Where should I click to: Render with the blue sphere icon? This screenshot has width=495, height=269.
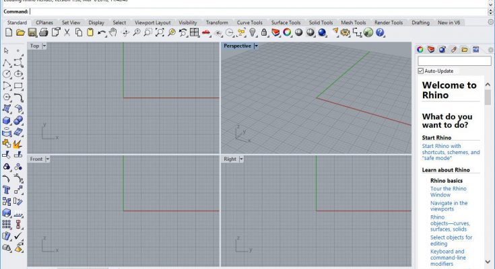pos(322,32)
